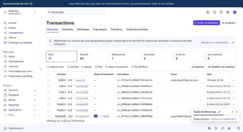Add an État filter
Viewport: 243px width, 132px height.
(x=98, y=67)
